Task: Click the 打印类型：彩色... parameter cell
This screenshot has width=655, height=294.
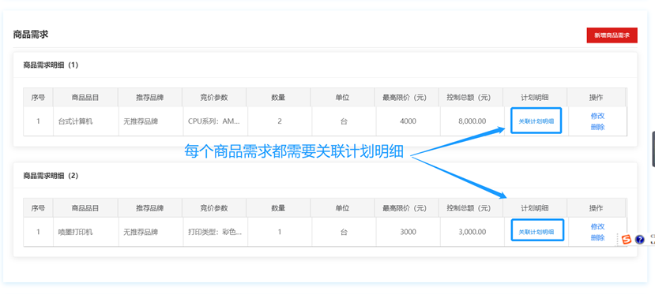Action: click(215, 232)
